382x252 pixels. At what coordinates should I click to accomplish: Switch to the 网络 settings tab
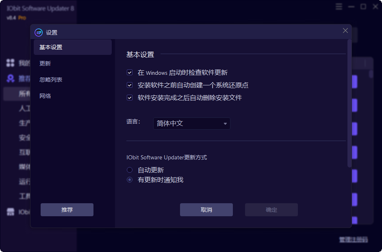point(46,96)
